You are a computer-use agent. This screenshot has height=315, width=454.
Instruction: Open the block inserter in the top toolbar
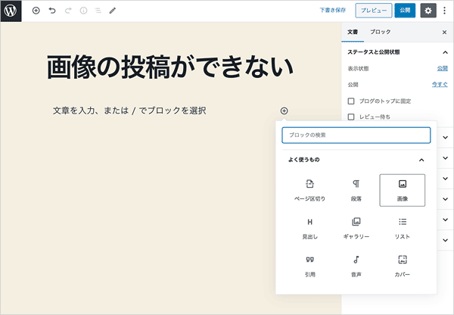click(x=36, y=11)
